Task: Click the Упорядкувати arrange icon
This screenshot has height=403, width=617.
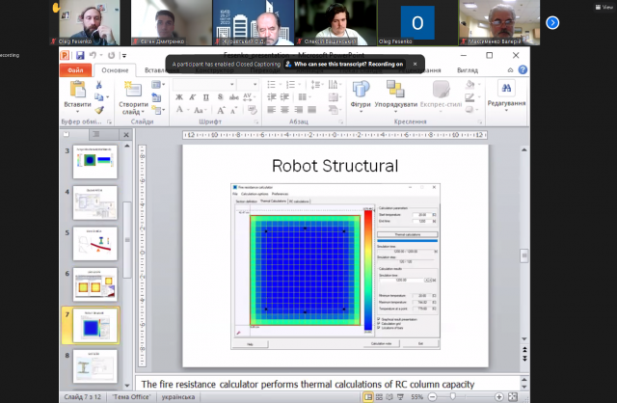Action: (395, 90)
